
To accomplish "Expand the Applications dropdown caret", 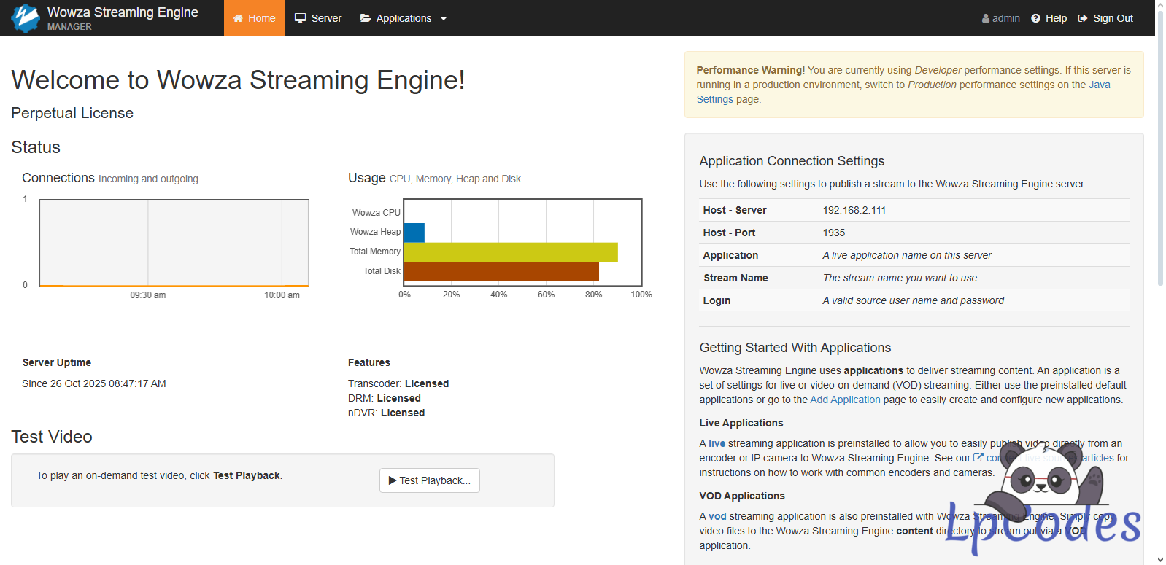I will (444, 19).
